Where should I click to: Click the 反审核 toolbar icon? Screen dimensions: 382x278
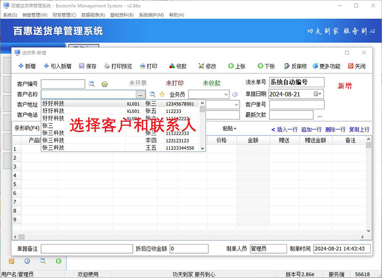[296, 66]
